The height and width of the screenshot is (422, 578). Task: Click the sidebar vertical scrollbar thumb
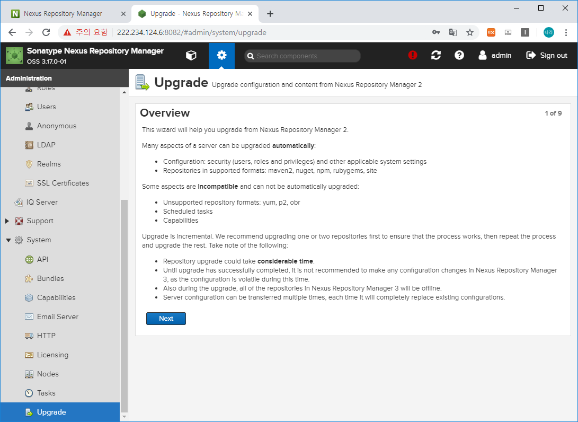[124, 306]
